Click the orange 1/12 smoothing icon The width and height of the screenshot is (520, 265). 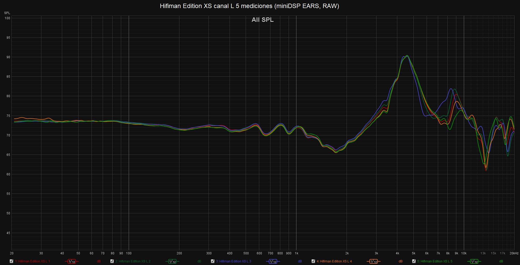pyautogui.click(x=374, y=261)
